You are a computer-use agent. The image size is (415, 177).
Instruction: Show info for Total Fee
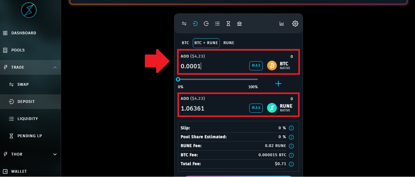(292, 164)
